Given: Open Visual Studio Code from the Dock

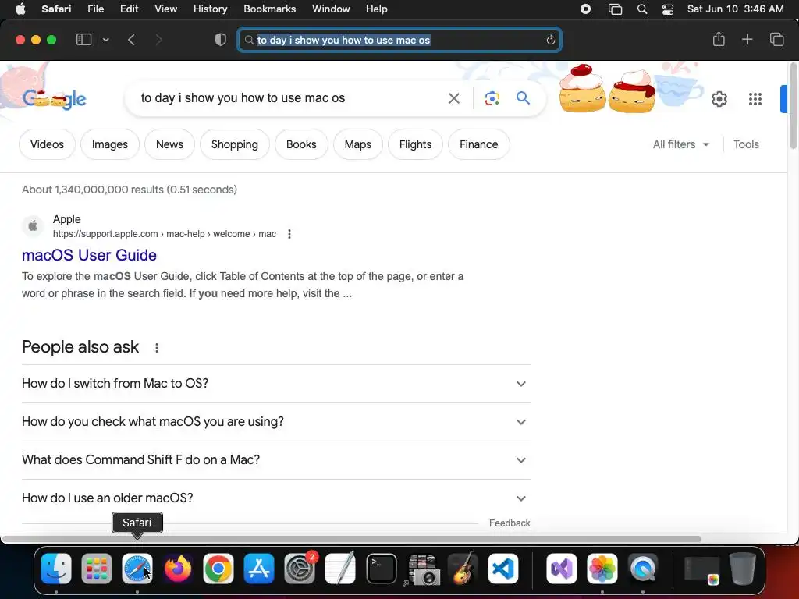Looking at the screenshot, I should (503, 569).
